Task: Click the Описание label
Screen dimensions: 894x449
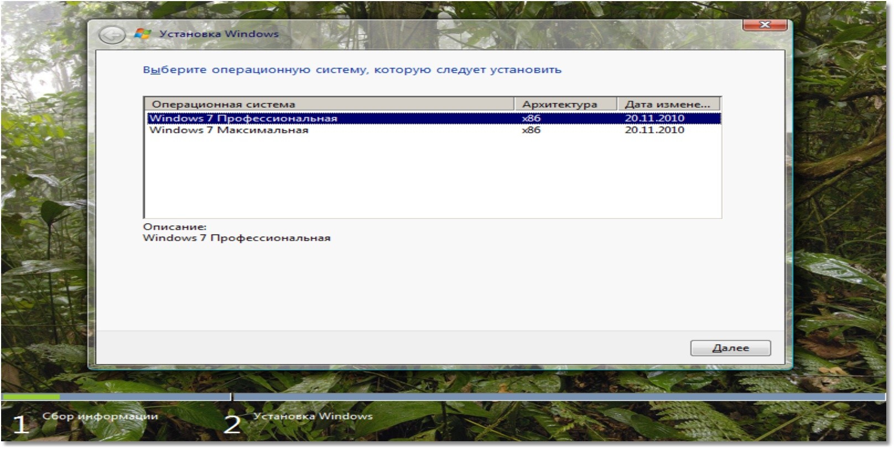Action: click(174, 227)
